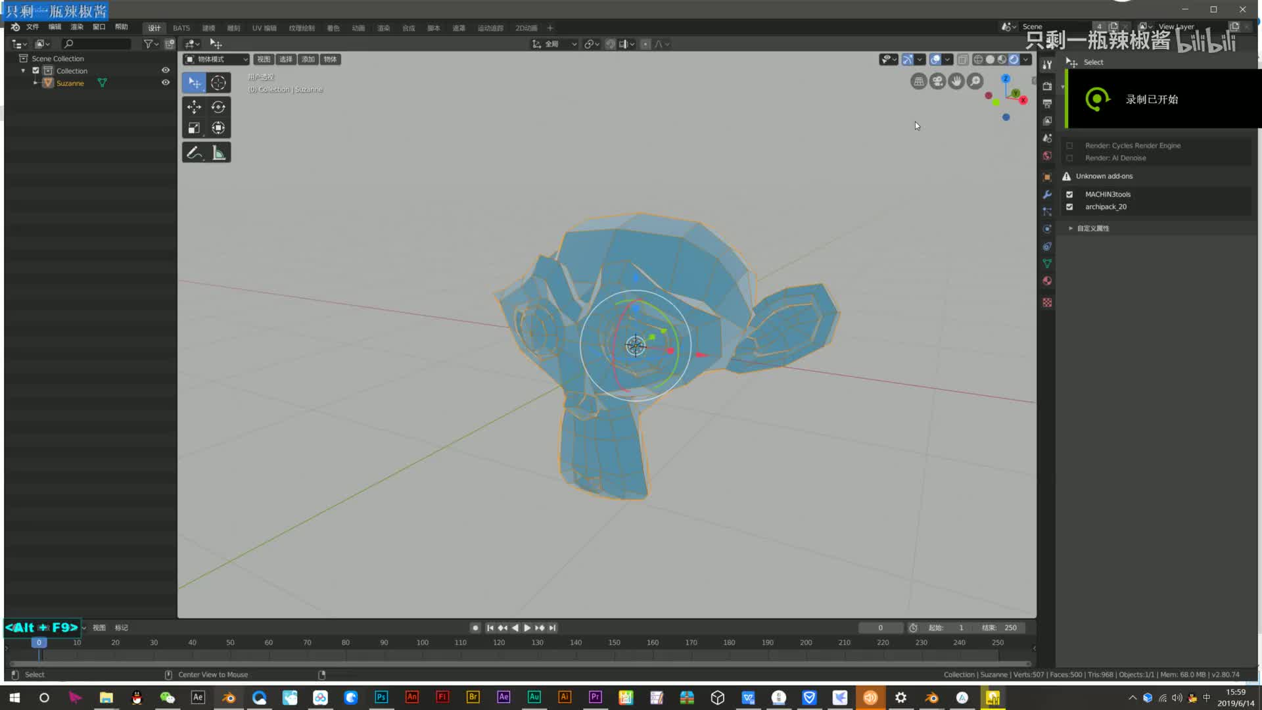The image size is (1262, 710).
Task: Select the Scale tool
Action: click(194, 128)
